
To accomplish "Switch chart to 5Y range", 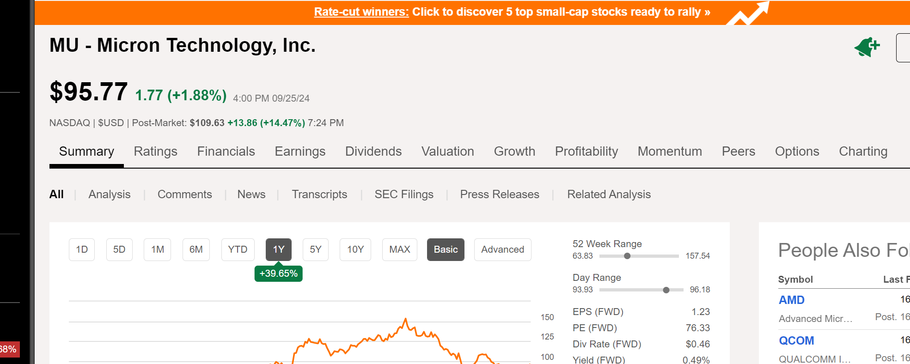I will coord(315,249).
